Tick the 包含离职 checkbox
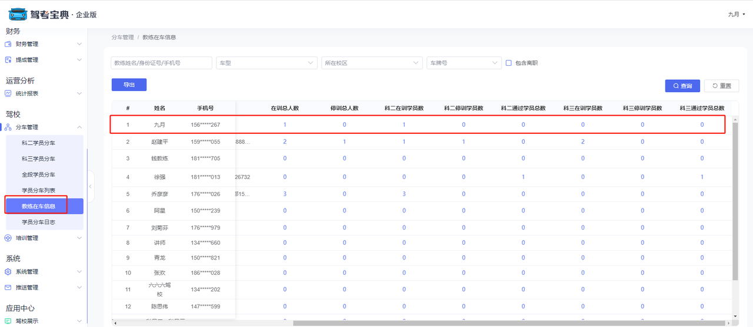The width and height of the screenshot is (753, 327). click(509, 63)
